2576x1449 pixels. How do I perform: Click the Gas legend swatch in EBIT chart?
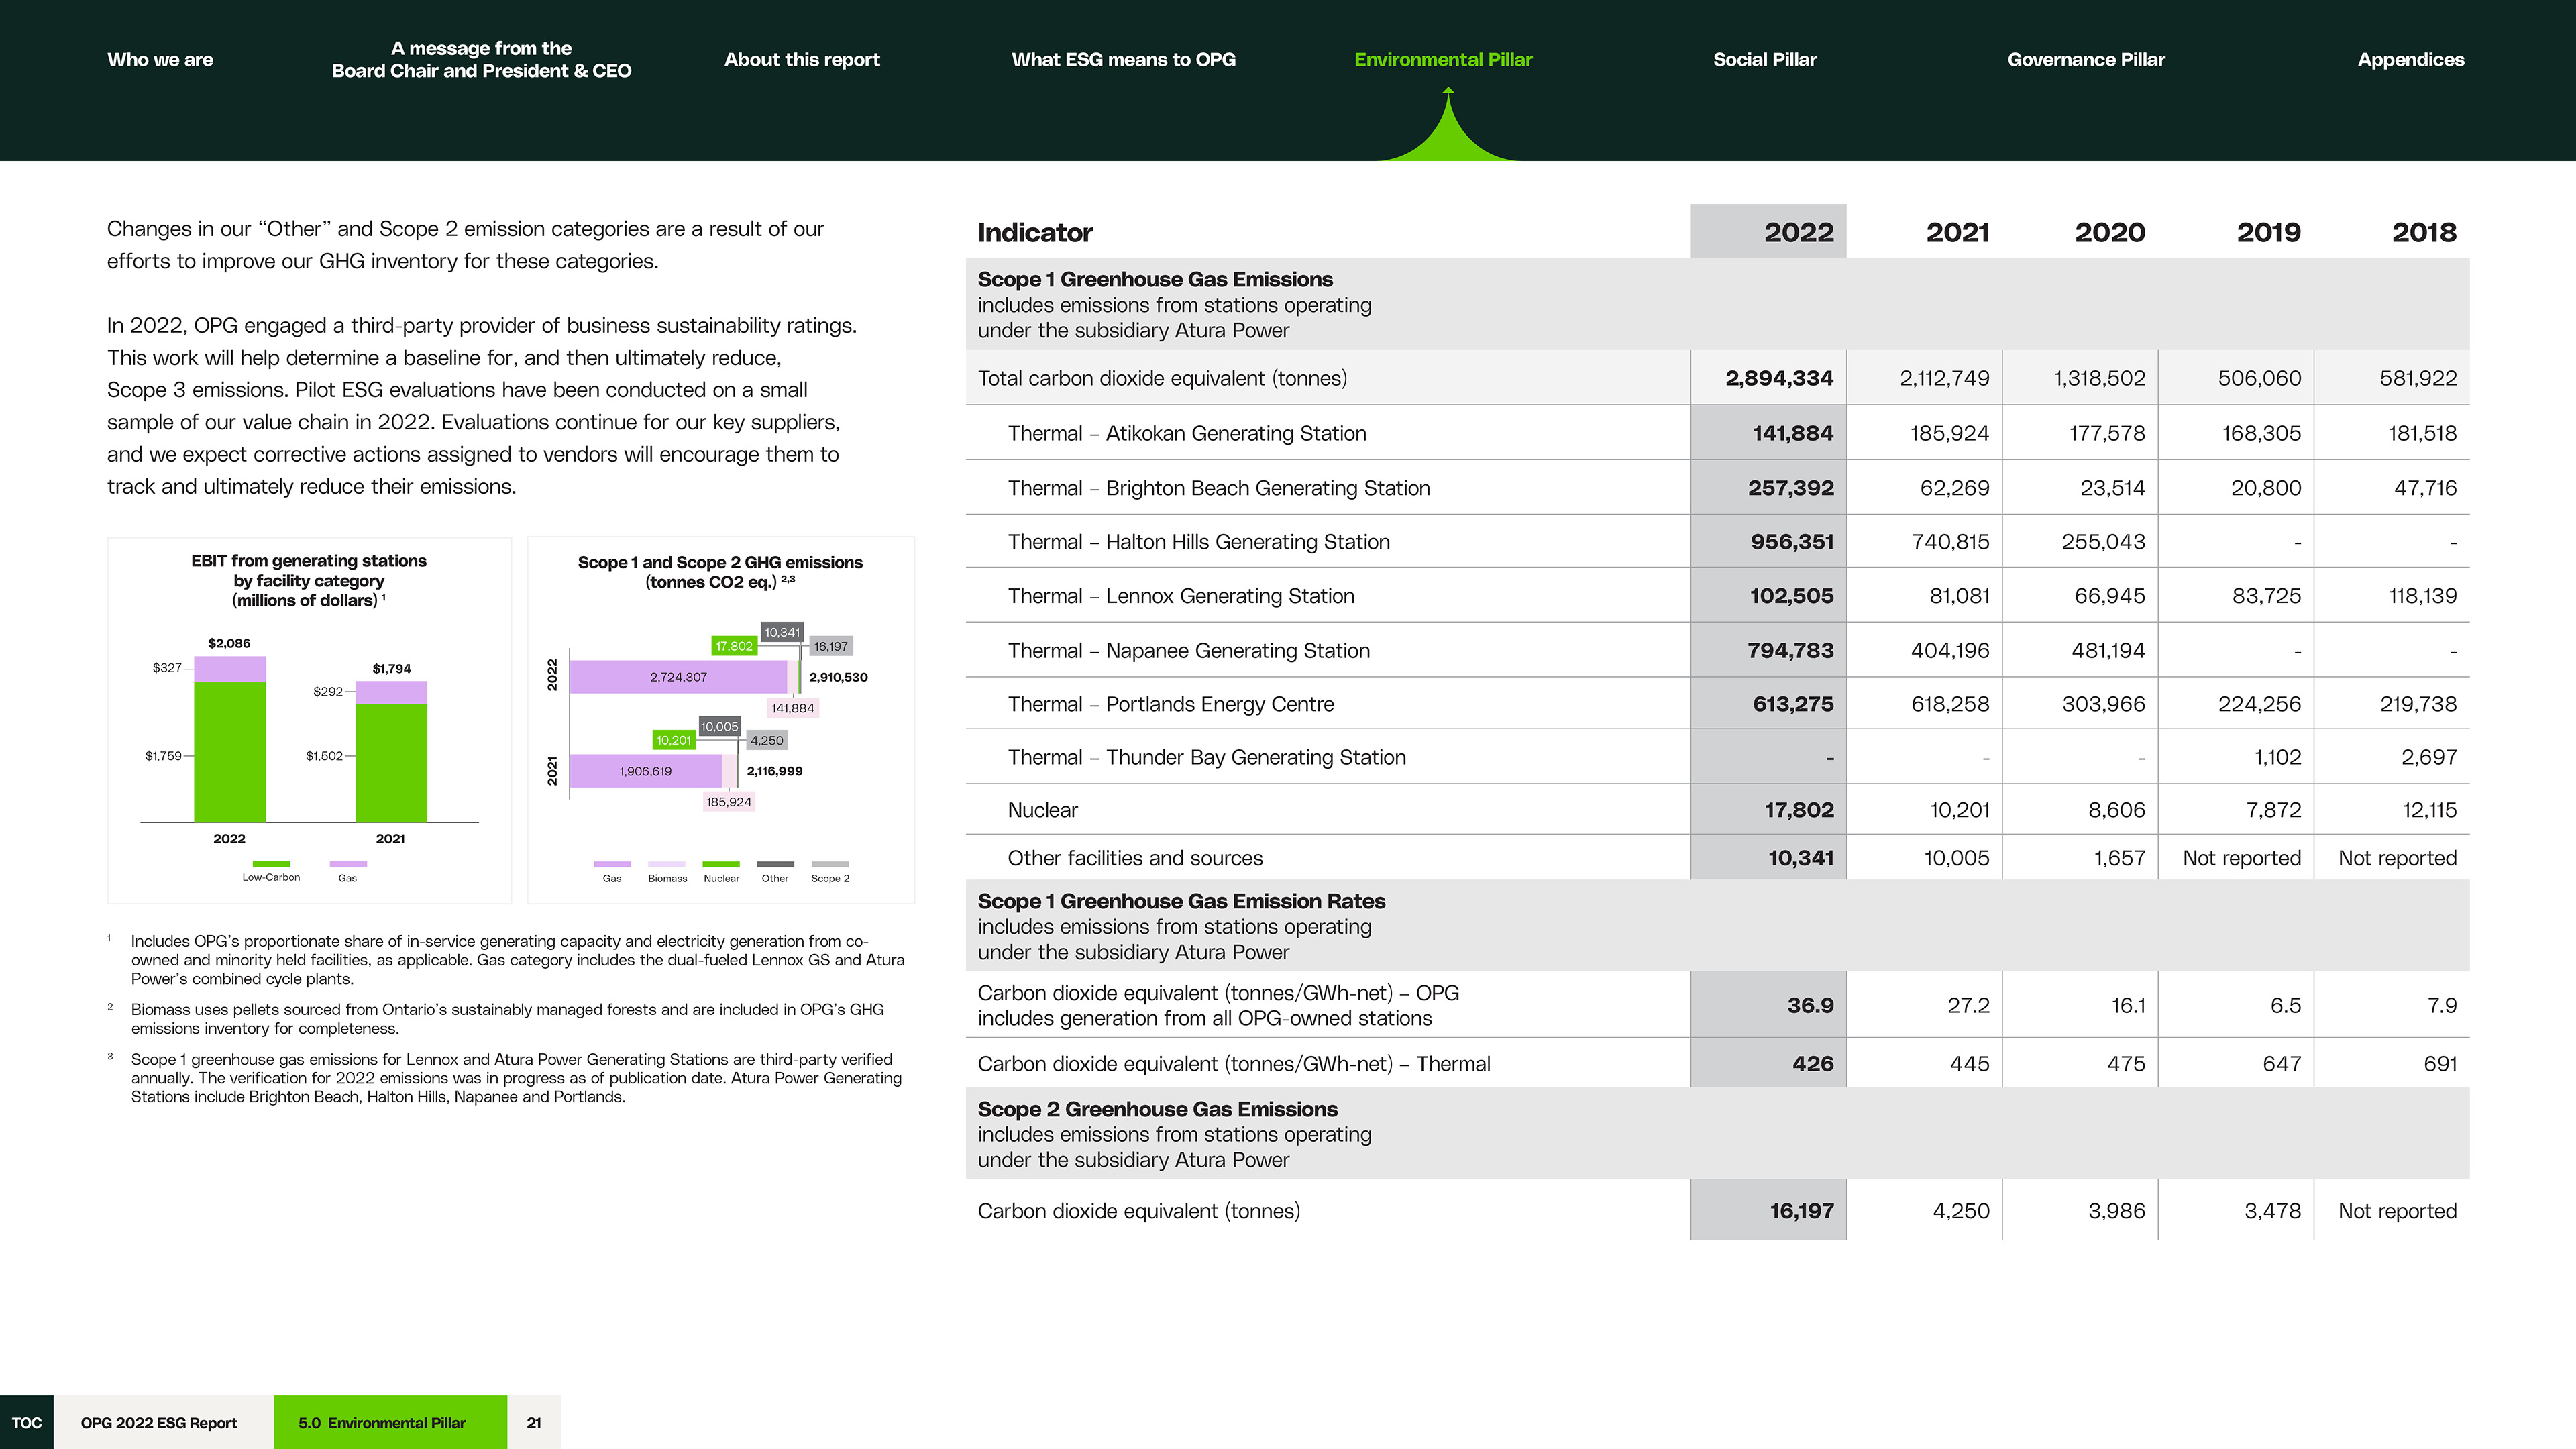(x=348, y=864)
